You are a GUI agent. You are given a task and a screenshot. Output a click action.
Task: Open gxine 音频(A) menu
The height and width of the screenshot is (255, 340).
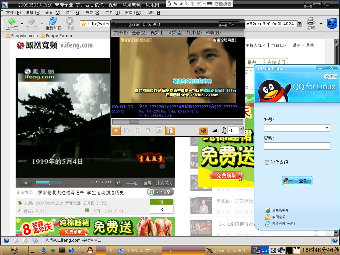(x=175, y=33)
